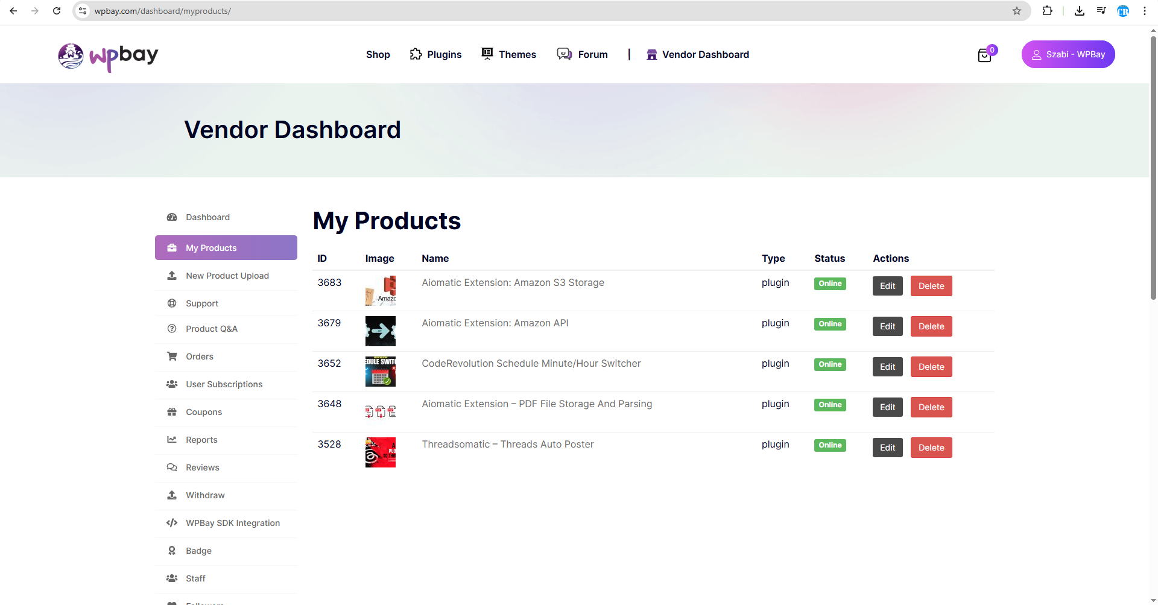This screenshot has height=605, width=1158.
Task: Click the Dashboard gauge icon in sidebar
Action: click(172, 217)
